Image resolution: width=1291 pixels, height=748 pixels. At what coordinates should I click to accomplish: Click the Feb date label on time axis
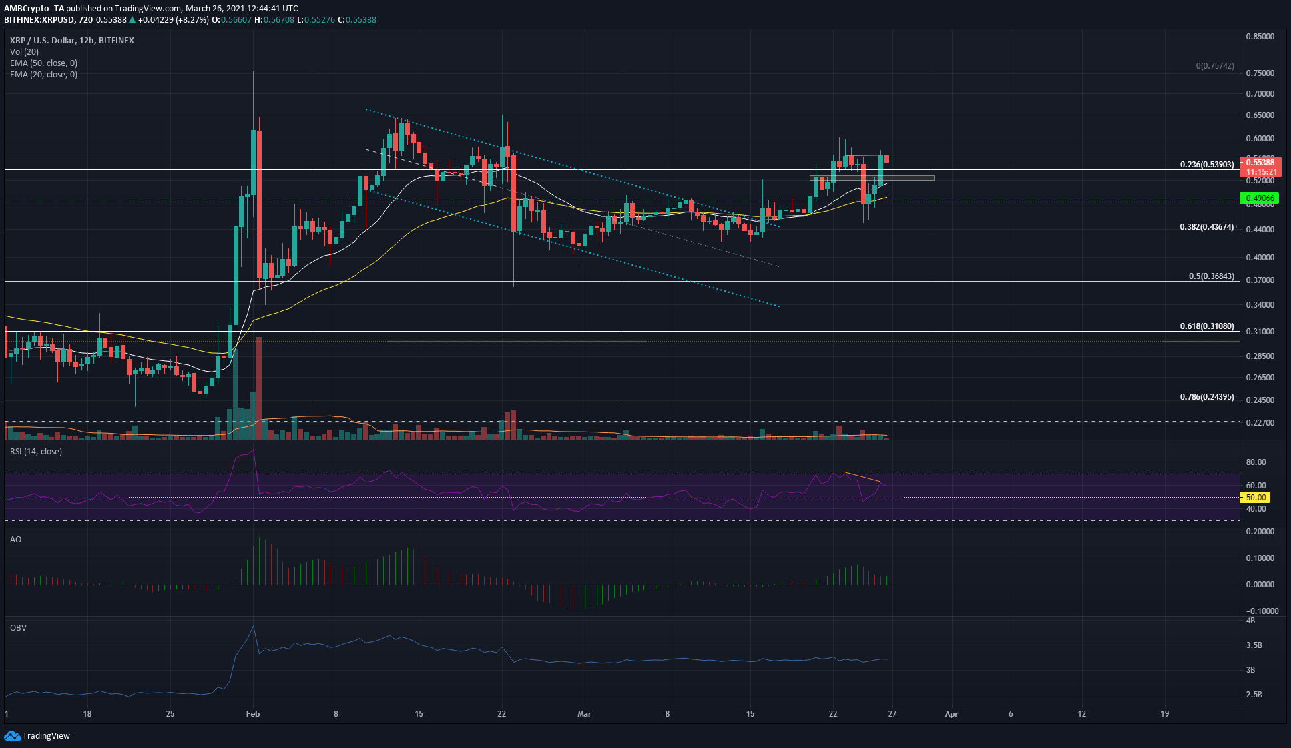[x=252, y=713]
